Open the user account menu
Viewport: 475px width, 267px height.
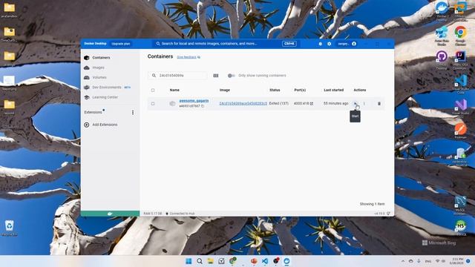coord(347,44)
